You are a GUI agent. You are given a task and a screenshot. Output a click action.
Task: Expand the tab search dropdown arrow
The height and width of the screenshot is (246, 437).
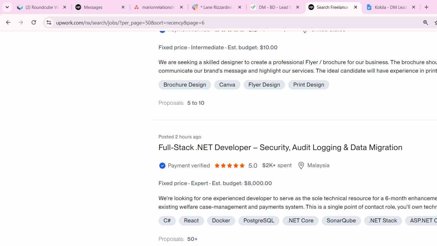(x=7, y=7)
